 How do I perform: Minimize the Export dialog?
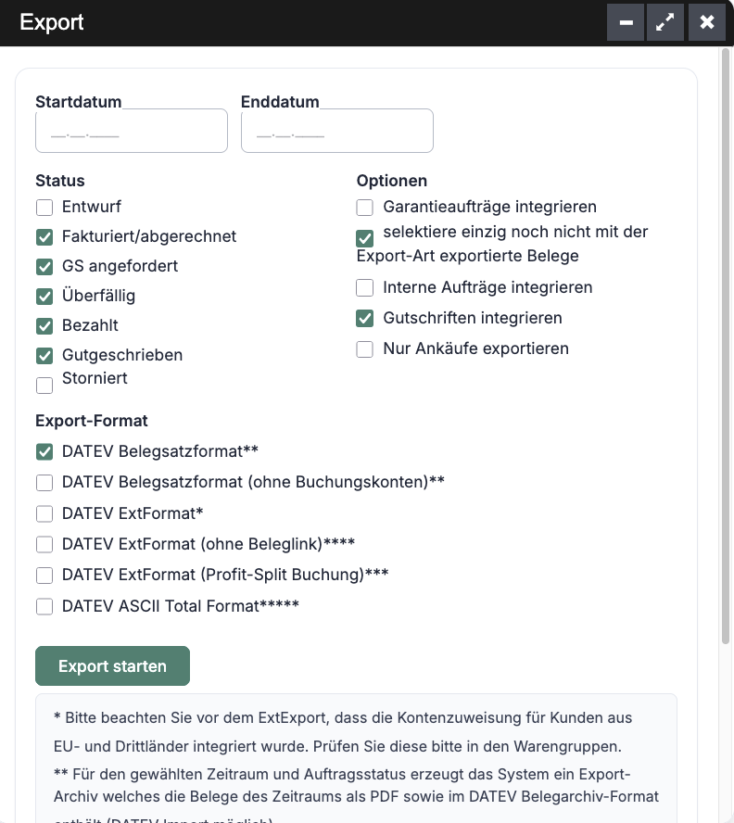626,22
